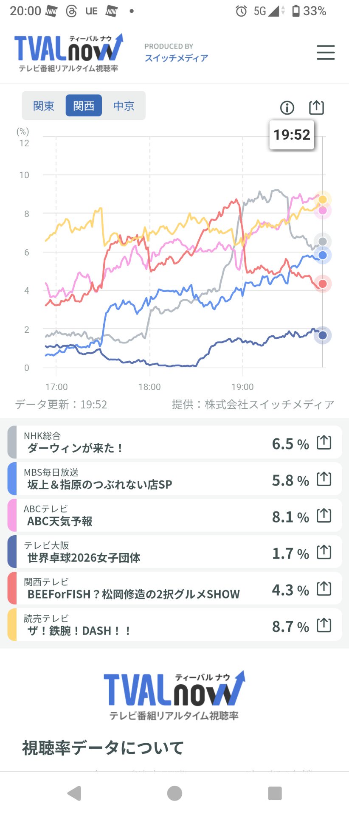
Task: Tap the Android home navigation button
Action: (174, 793)
